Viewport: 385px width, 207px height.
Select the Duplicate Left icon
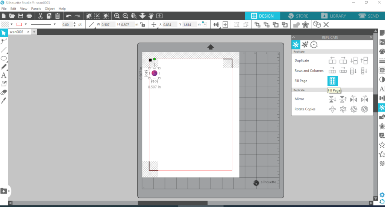332,60
